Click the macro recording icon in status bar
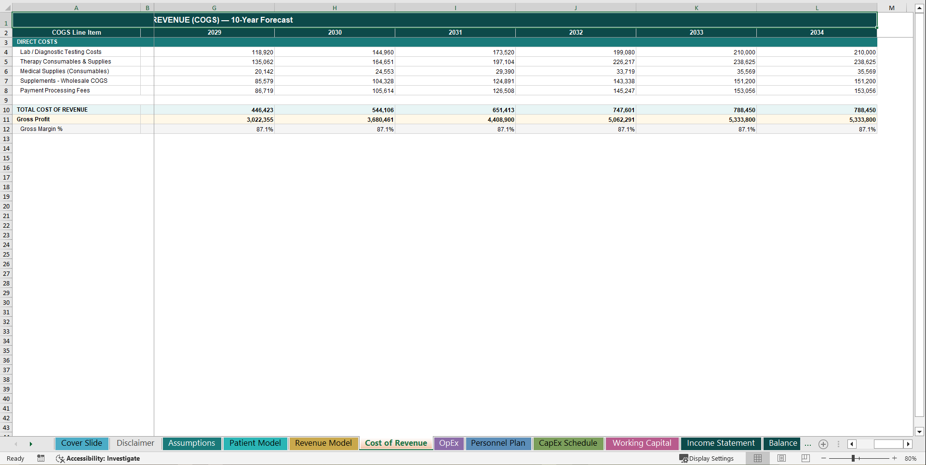 pyautogui.click(x=41, y=458)
